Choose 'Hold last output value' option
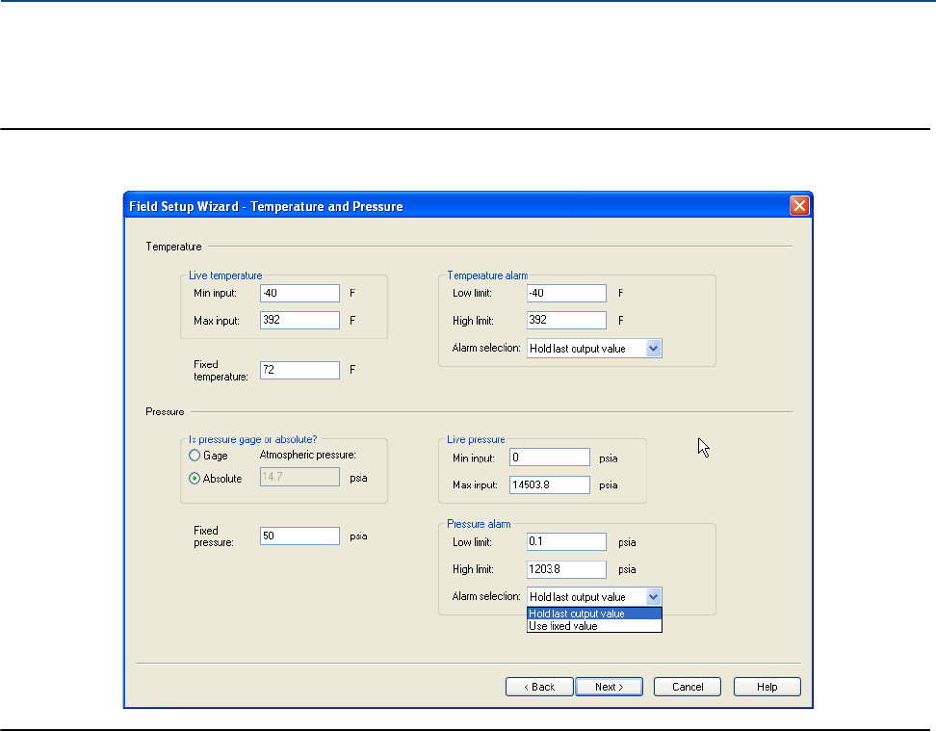The width and height of the screenshot is (936, 732). click(x=594, y=614)
